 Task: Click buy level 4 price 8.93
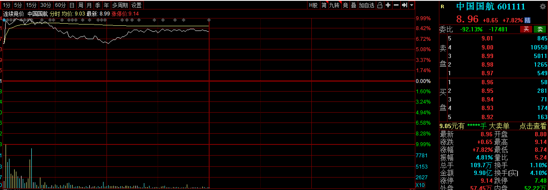click(x=487, y=108)
